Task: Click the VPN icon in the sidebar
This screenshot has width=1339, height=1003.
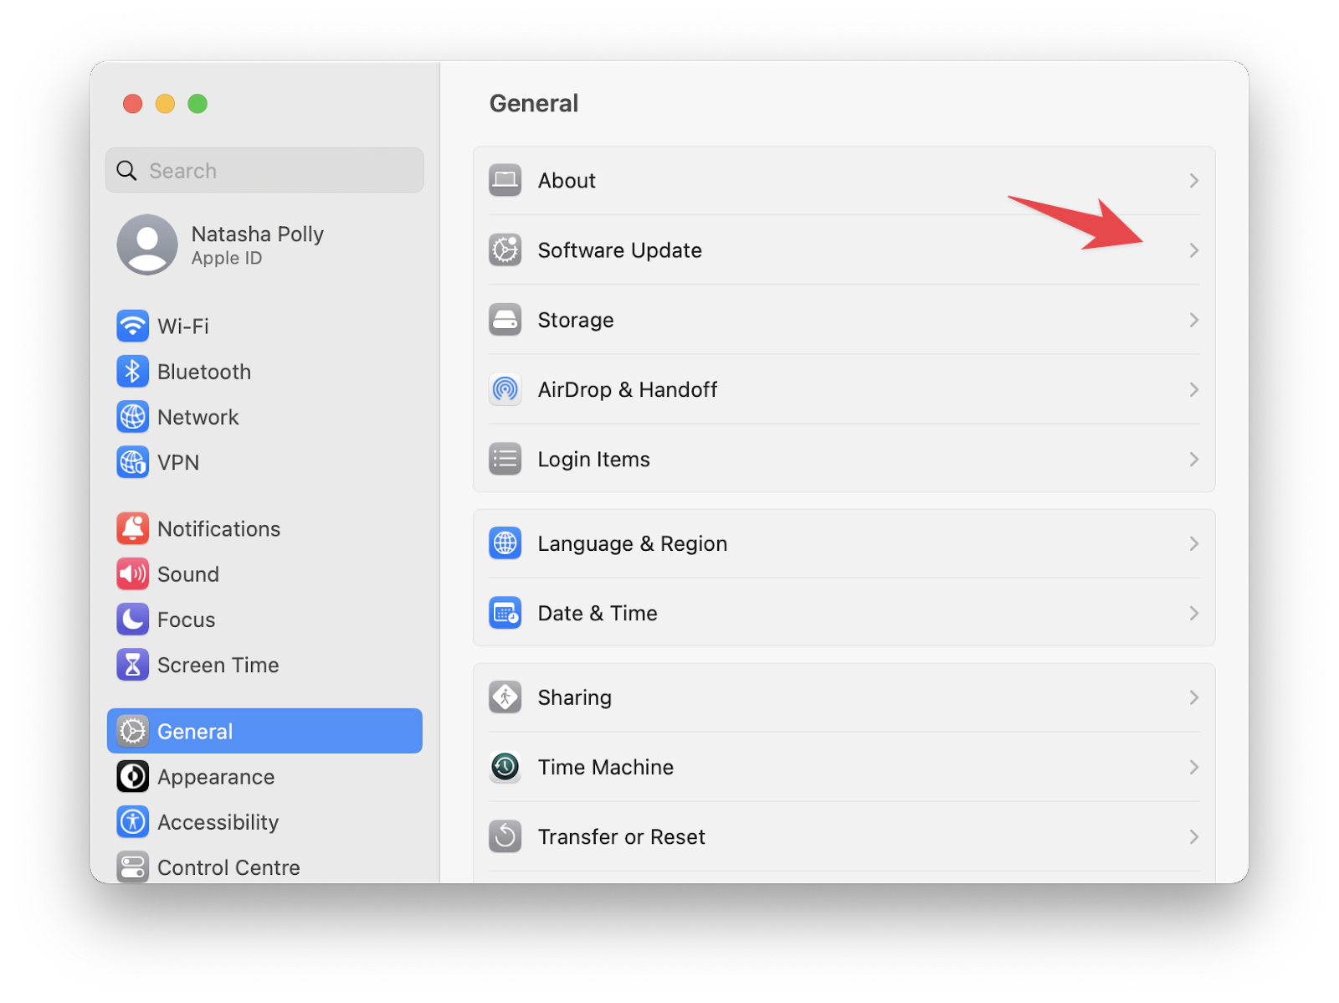Action: (x=132, y=462)
